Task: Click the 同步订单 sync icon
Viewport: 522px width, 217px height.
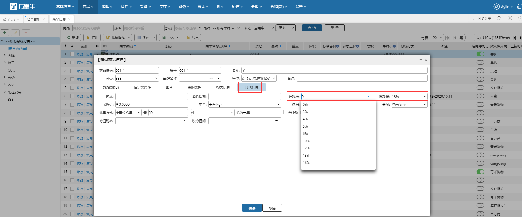Action: tap(474, 18)
